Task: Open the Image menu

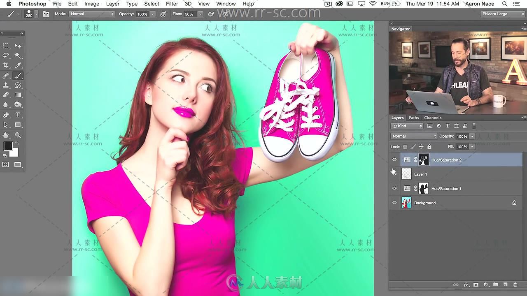Action: (x=91, y=4)
